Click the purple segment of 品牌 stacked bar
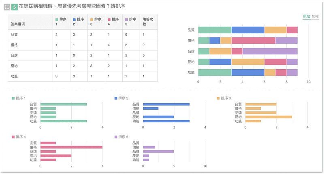 point(270,51)
